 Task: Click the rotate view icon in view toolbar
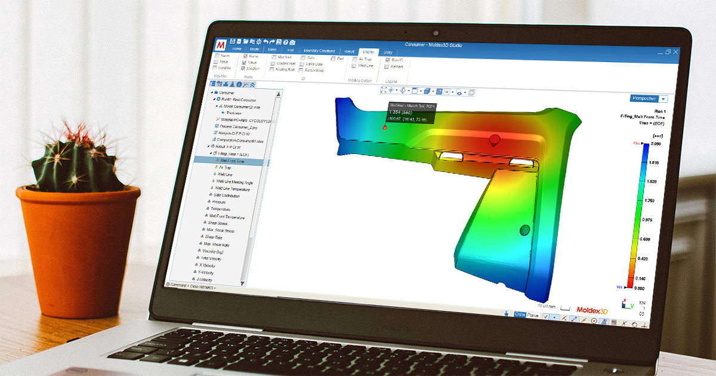403,91
